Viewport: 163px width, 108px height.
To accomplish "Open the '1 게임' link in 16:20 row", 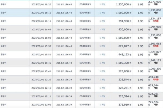I will (x=102, y=4).
